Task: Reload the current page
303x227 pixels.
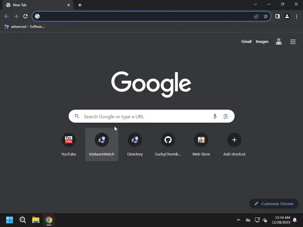Action: (25, 16)
